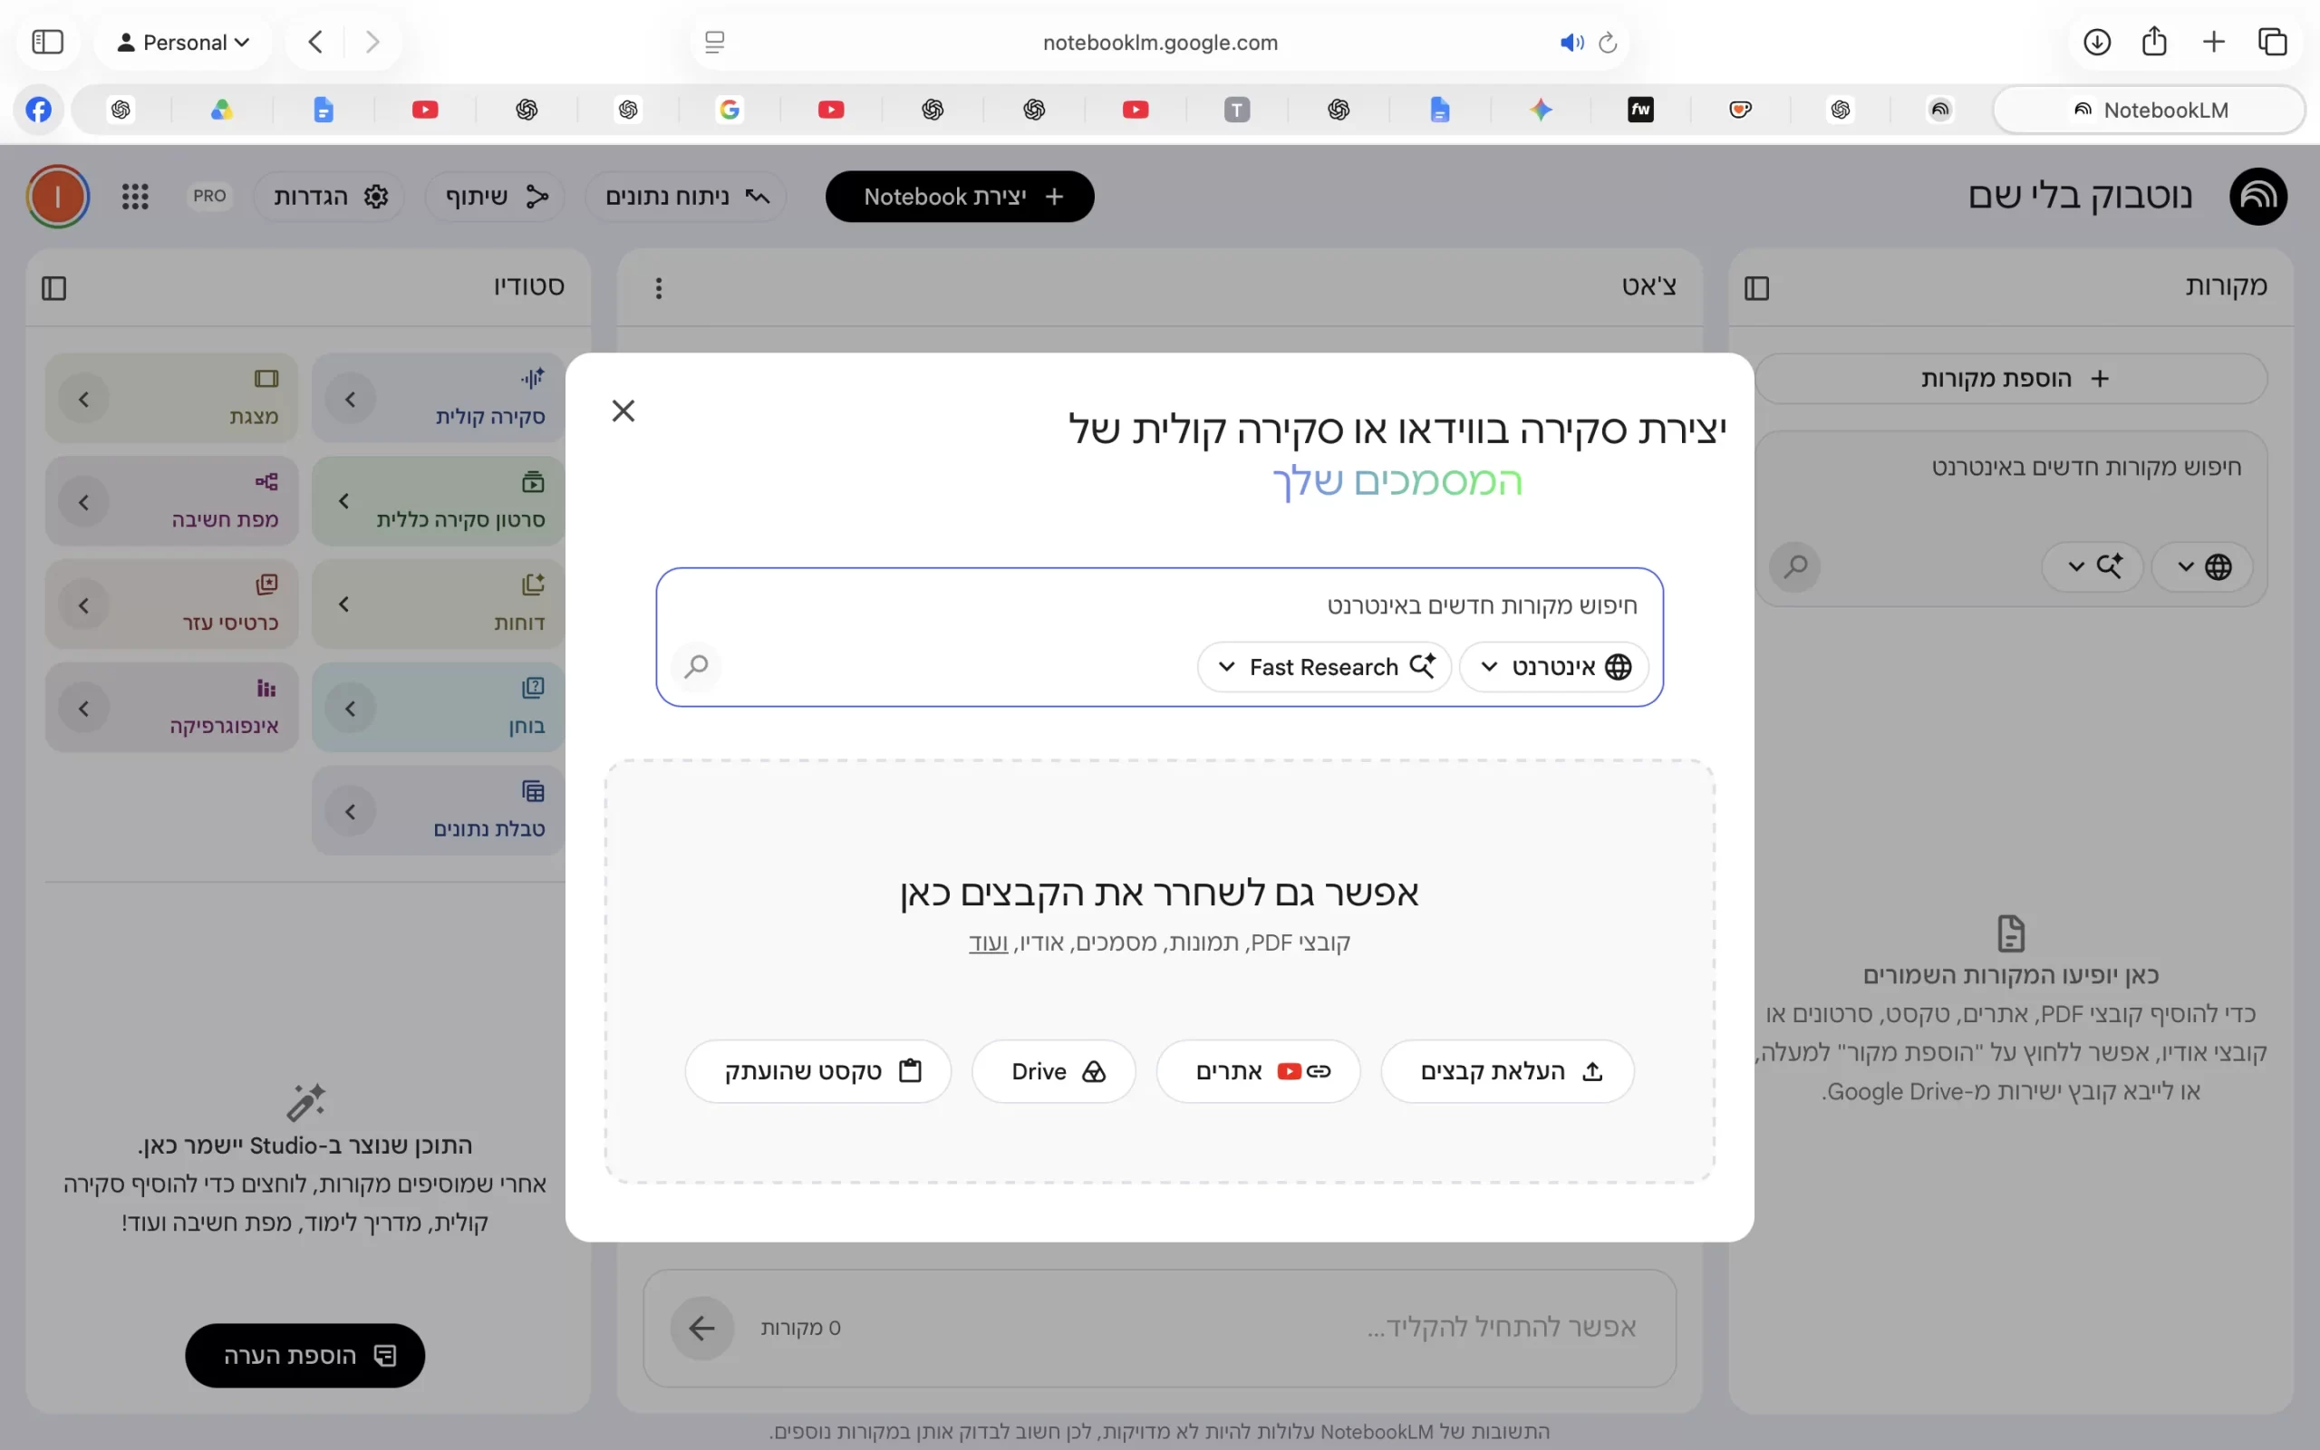The height and width of the screenshot is (1450, 2320).
Task: Open the Personal profile dropdown
Action: pos(183,43)
